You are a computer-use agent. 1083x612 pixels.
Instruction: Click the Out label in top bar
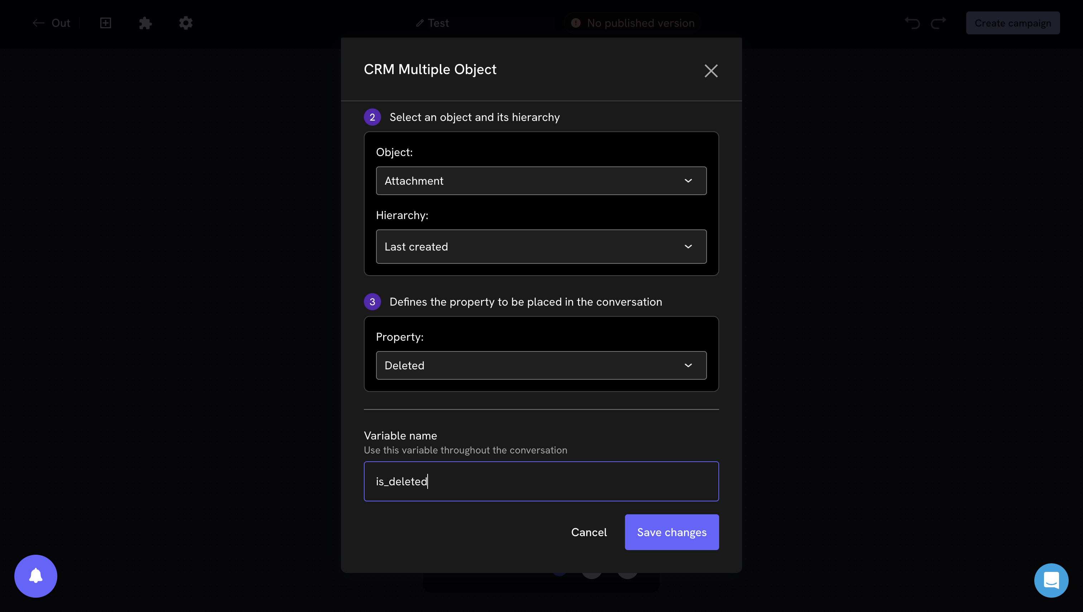61,23
